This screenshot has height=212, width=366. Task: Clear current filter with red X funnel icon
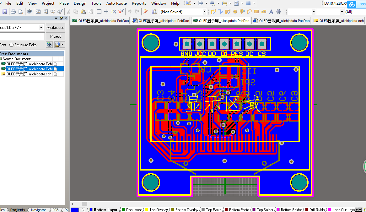[121, 12]
